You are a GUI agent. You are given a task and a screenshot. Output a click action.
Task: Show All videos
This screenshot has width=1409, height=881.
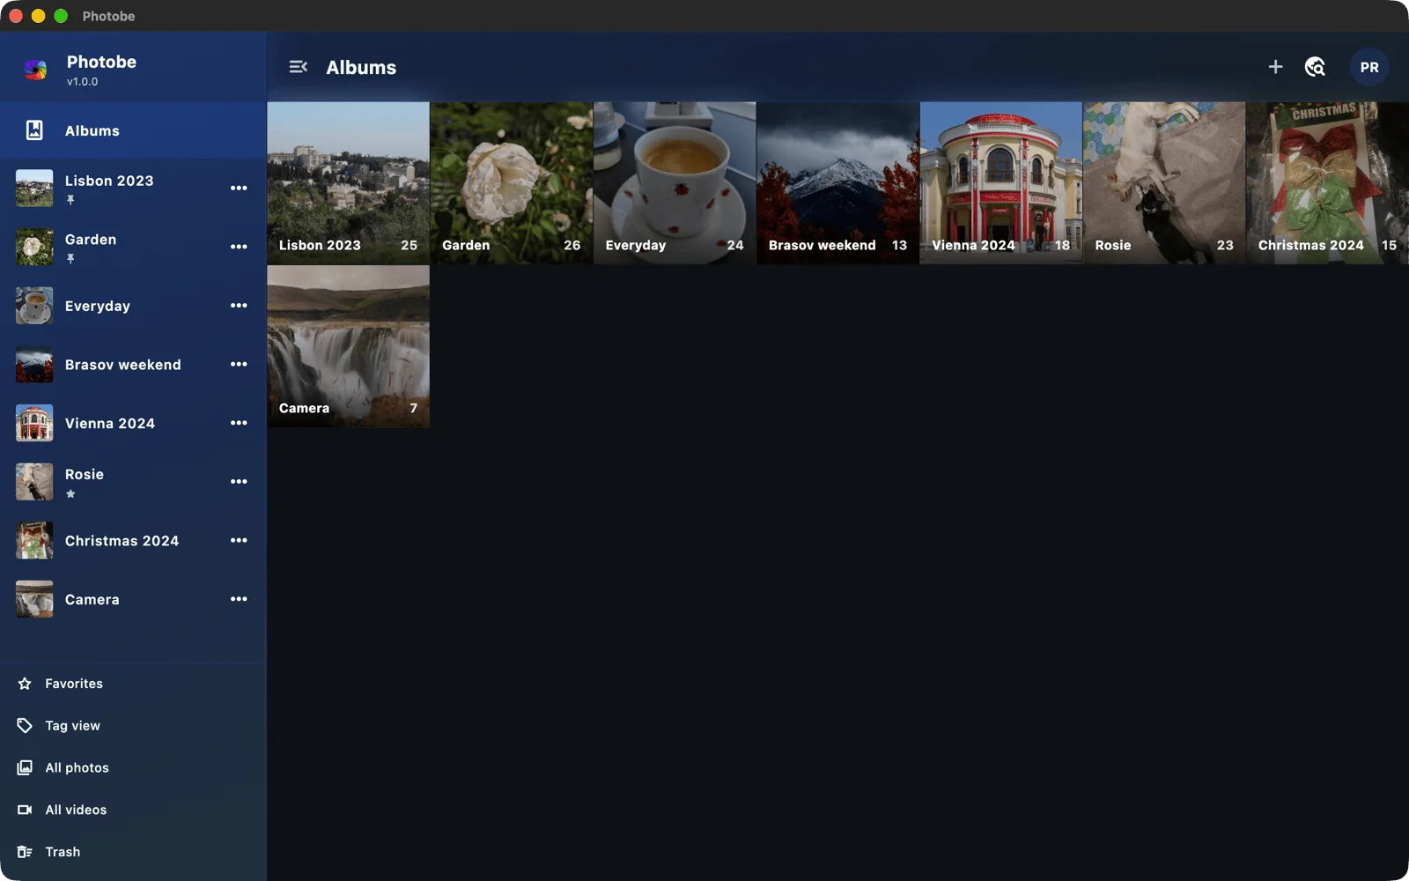133,810
